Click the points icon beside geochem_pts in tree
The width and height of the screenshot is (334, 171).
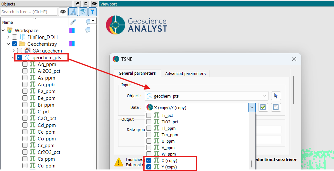27,57
